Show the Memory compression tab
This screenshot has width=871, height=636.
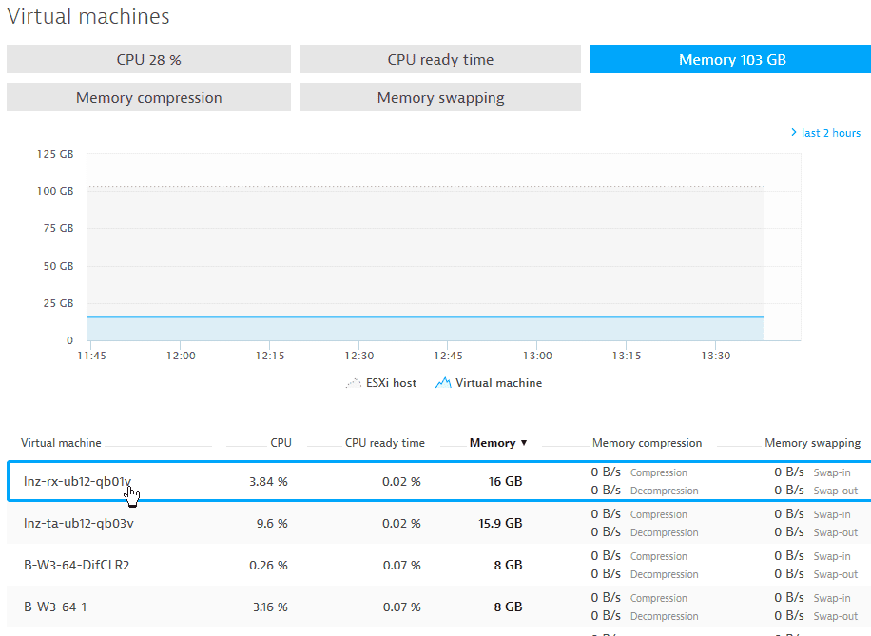point(148,97)
